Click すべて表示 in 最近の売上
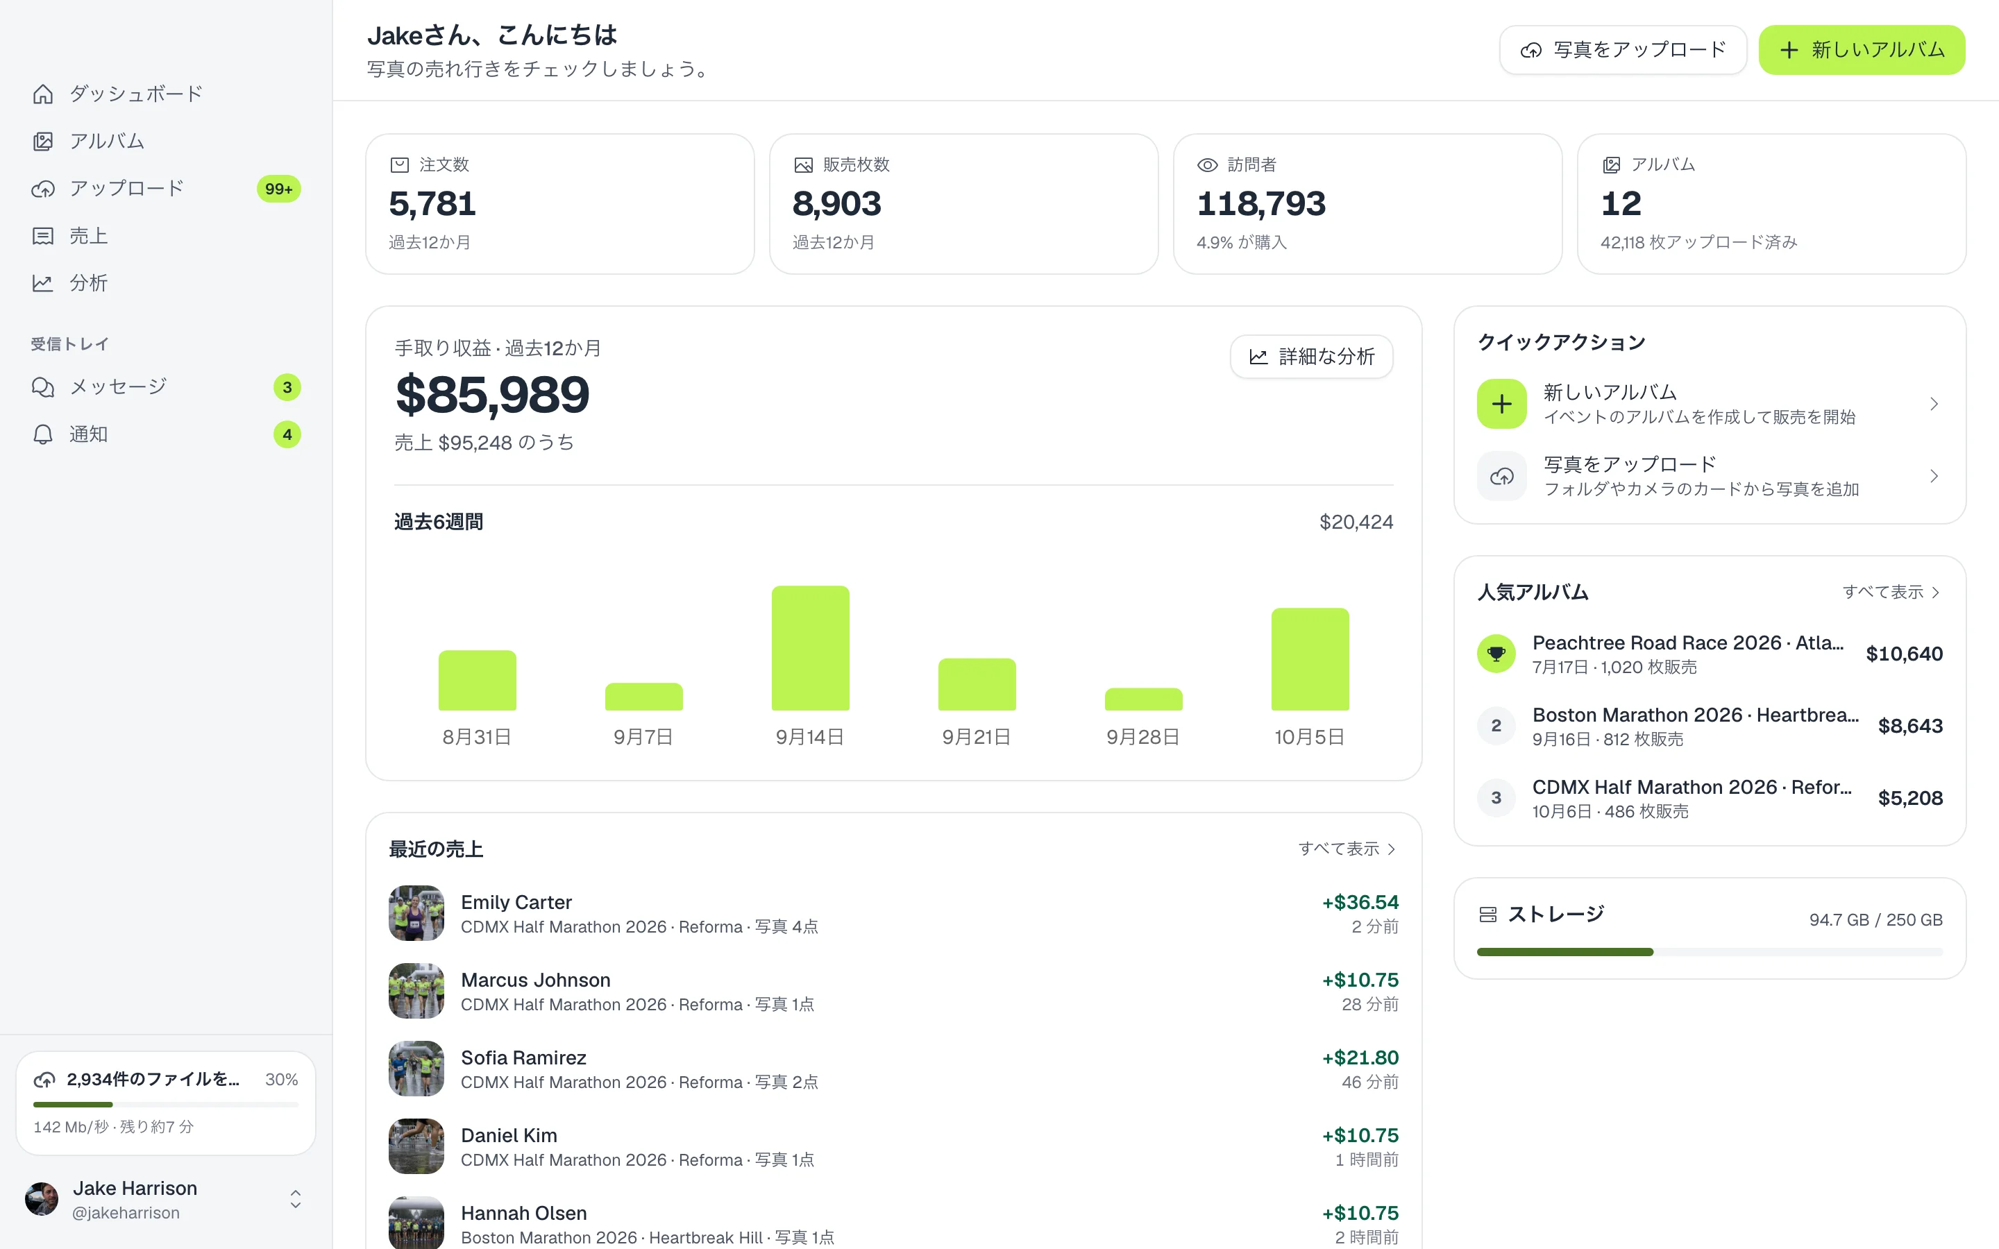Screen dimensions: 1999x1249 [x=1347, y=849]
